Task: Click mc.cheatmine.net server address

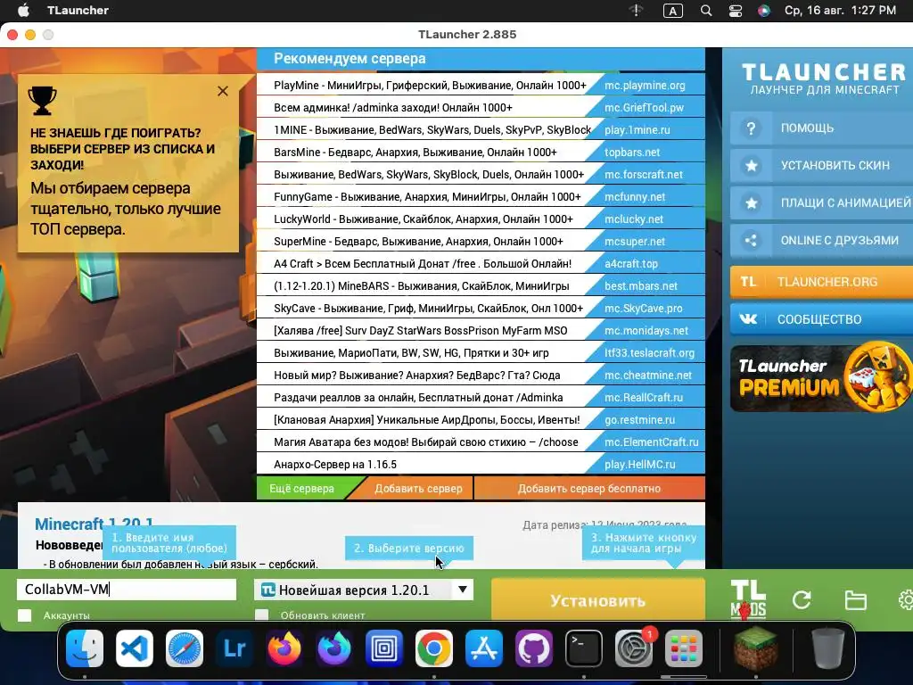Action: [648, 376]
